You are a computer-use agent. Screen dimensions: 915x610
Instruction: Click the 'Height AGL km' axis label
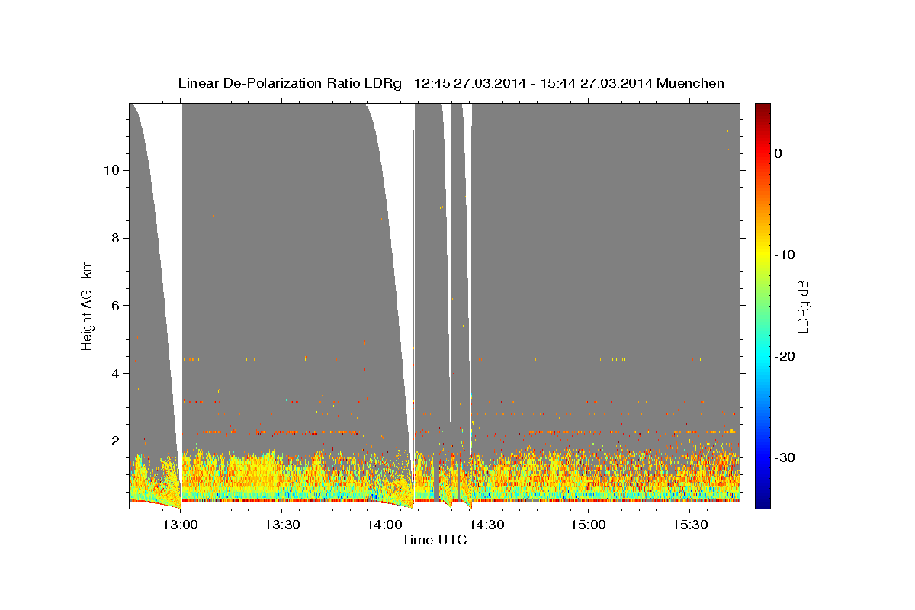88,305
